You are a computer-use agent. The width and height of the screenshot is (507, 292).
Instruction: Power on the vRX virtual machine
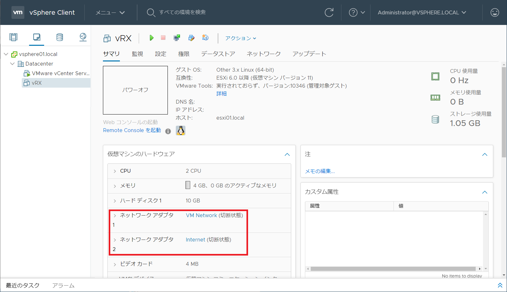(x=152, y=38)
